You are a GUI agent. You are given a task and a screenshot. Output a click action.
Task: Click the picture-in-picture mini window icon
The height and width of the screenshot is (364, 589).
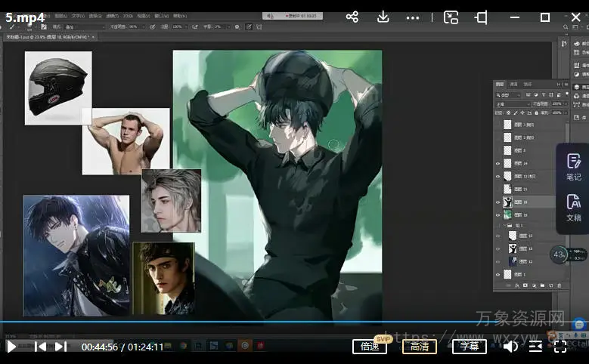451,17
